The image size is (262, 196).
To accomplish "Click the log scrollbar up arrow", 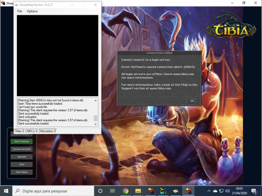I will pos(96,100).
